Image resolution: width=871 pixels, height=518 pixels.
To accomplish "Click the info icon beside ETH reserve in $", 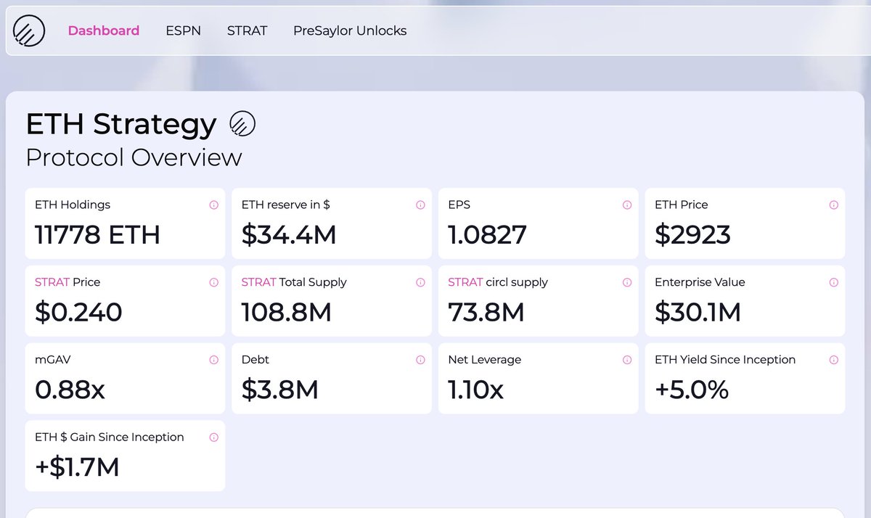I will tap(420, 205).
